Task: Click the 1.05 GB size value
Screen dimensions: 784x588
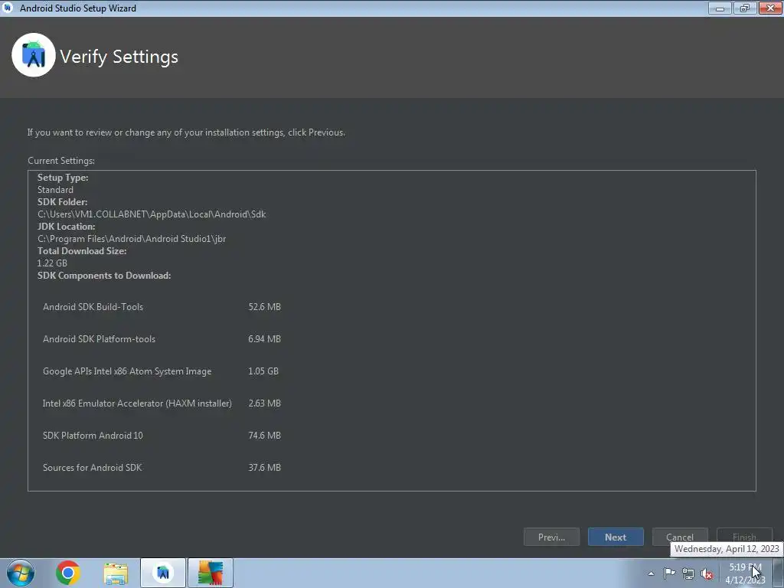Action: (263, 371)
